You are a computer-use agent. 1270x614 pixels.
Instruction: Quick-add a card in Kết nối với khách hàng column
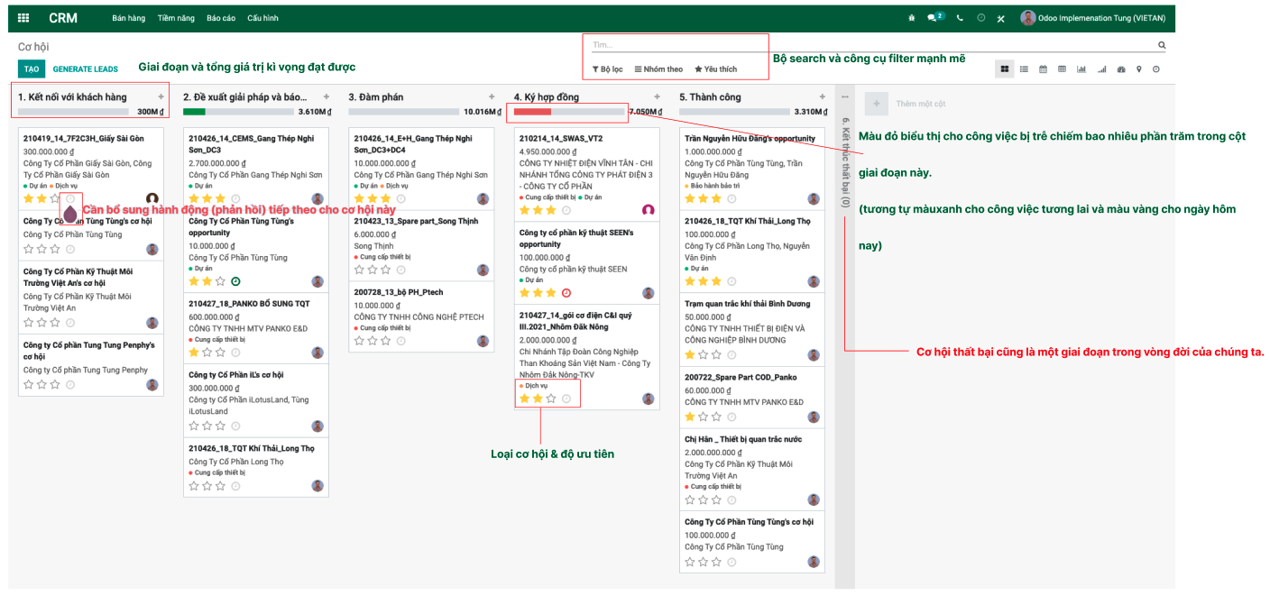point(161,96)
